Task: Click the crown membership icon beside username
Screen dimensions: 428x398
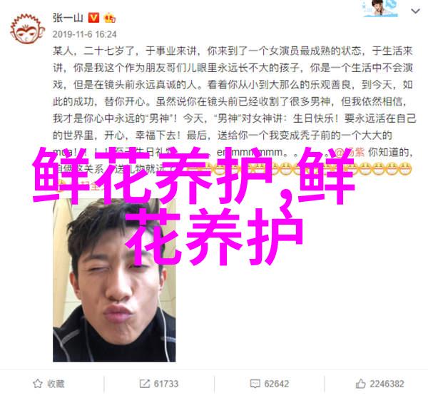Action: (109, 18)
